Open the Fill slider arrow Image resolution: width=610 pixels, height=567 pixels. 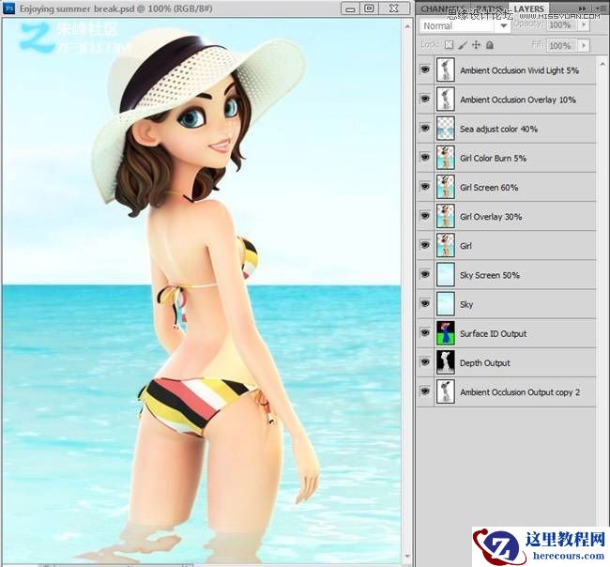point(584,46)
